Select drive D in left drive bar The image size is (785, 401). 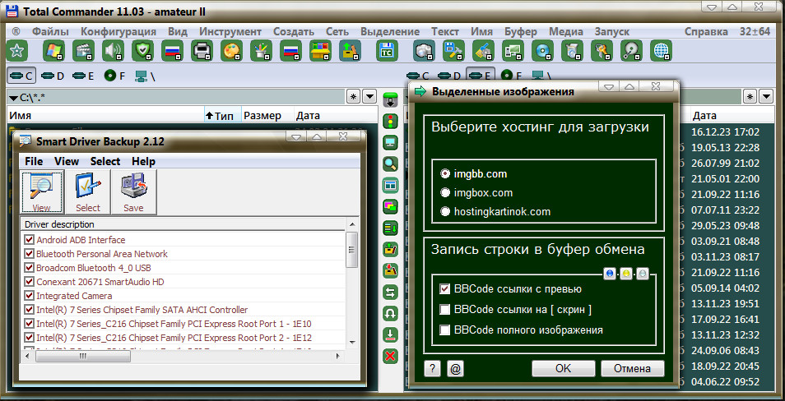click(53, 76)
